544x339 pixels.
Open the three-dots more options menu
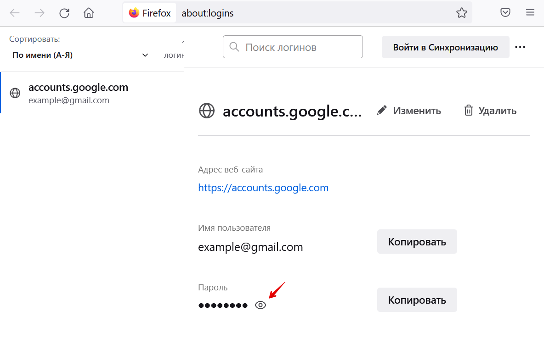tap(520, 47)
